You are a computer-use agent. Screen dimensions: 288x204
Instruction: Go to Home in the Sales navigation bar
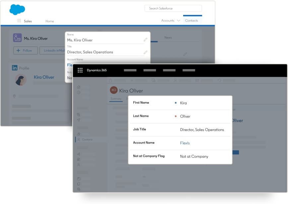point(49,21)
